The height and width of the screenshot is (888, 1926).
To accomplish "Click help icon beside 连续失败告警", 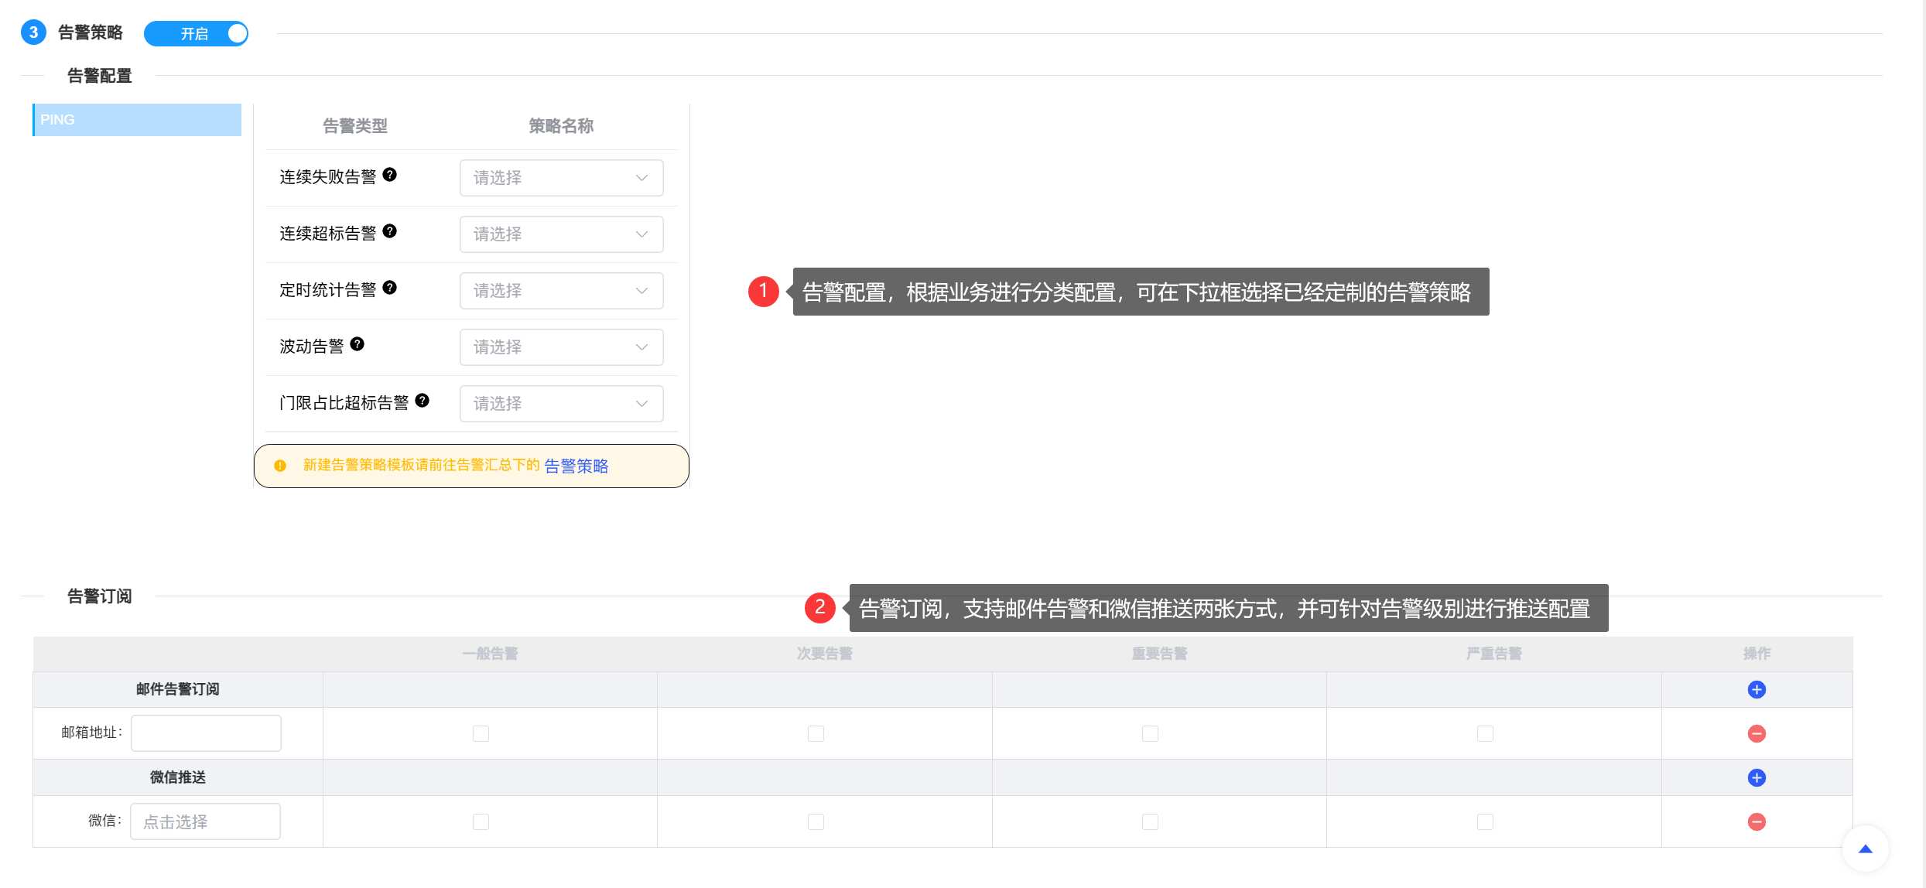I will click(390, 175).
